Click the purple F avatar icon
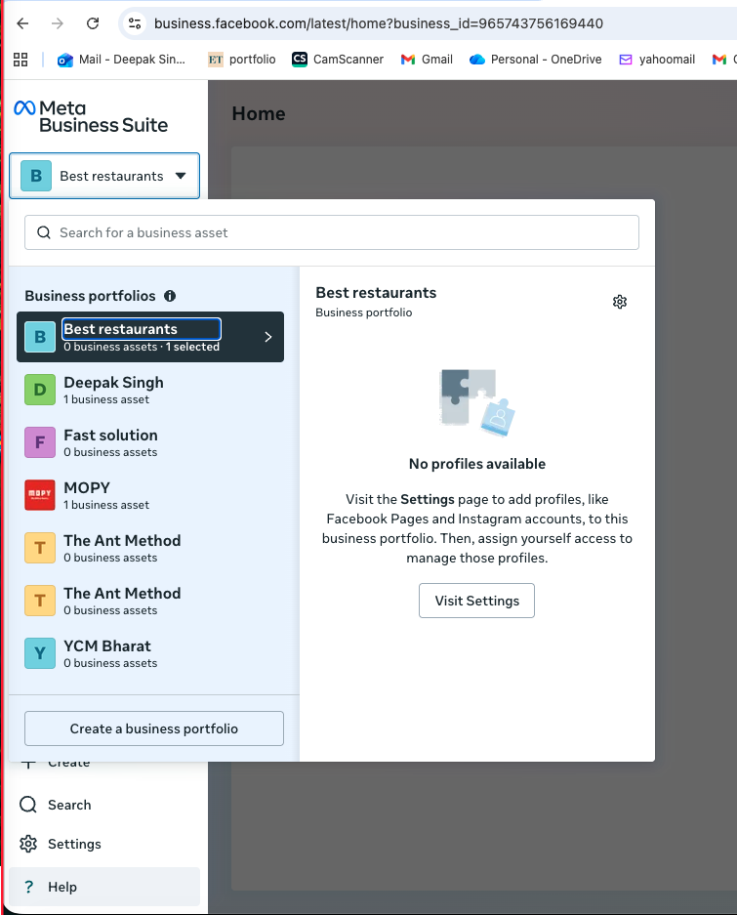737x915 pixels. coord(40,442)
